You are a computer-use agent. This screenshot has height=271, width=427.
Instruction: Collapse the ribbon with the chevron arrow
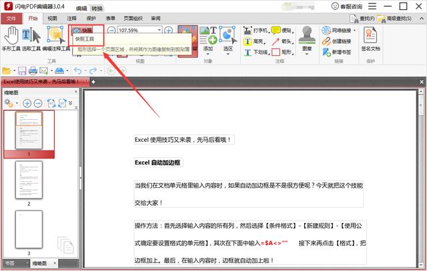pos(422,19)
